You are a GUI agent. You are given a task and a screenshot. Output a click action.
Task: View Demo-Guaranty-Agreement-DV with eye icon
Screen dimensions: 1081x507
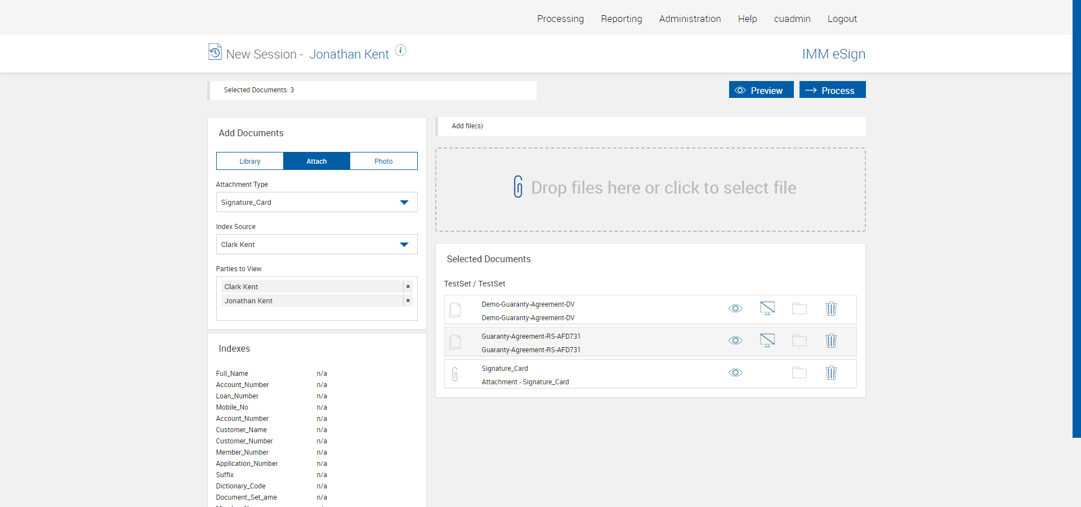pos(735,308)
